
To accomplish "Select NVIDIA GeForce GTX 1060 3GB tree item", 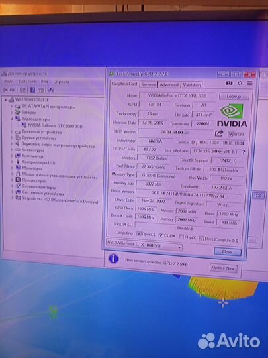I will 55,126.
